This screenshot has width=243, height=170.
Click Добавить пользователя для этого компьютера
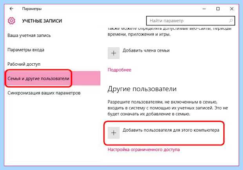pos(171,130)
